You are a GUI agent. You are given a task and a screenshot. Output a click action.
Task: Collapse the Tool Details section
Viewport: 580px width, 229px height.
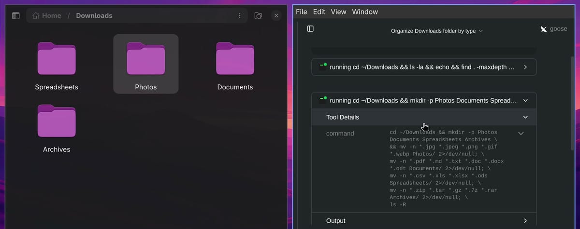click(x=424, y=117)
